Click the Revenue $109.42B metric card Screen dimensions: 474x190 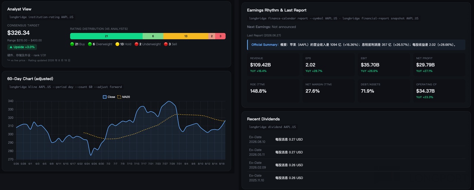tap(273, 65)
